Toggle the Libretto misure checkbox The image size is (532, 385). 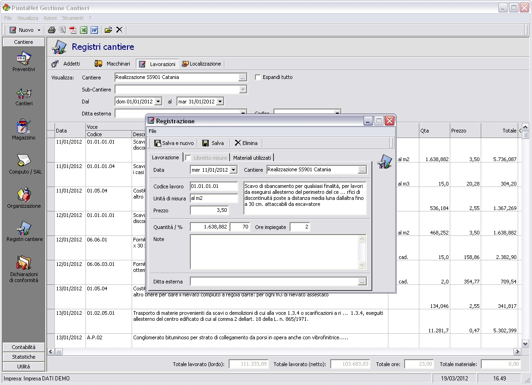point(188,158)
